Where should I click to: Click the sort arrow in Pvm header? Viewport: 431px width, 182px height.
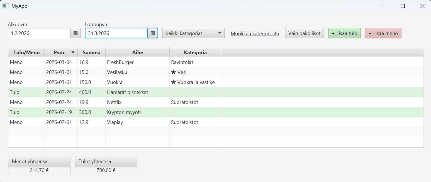tap(73, 52)
